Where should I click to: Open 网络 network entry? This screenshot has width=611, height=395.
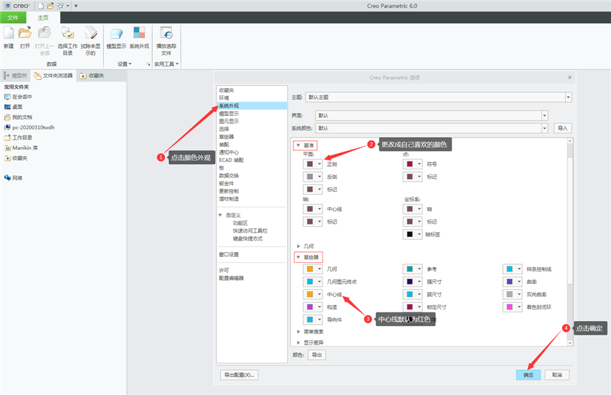[x=14, y=178]
